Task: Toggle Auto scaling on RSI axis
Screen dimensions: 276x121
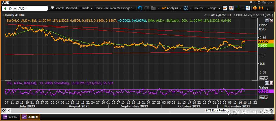Action: click(264, 97)
